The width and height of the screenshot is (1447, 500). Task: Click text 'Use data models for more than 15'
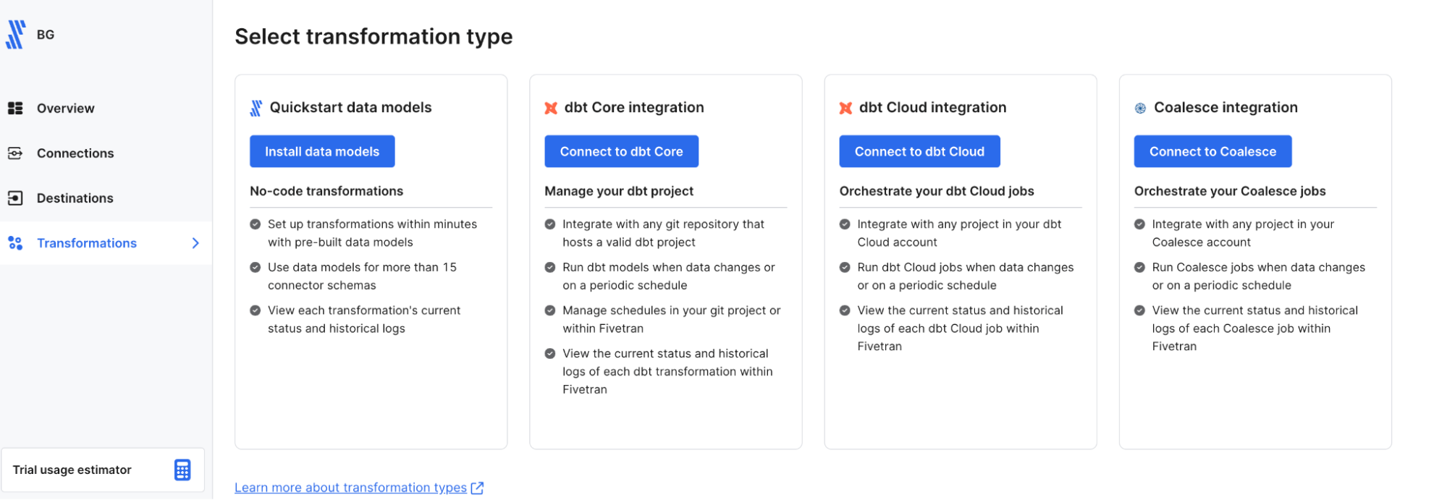click(362, 267)
